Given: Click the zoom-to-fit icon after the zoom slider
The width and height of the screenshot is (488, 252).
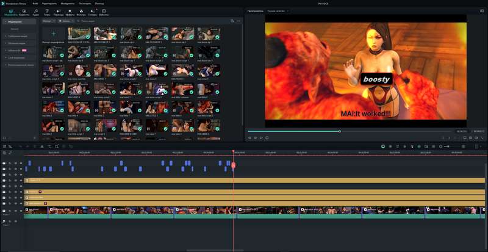Looking at the screenshot, I should 464,146.
